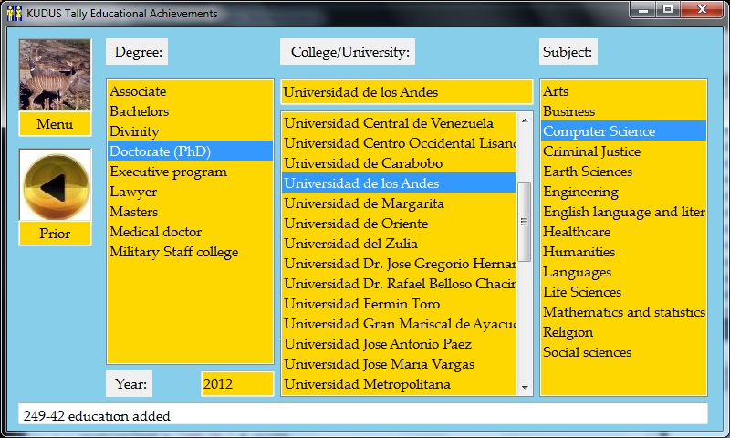
Task: Choose Mathematics and statistics subject
Action: tap(623, 312)
